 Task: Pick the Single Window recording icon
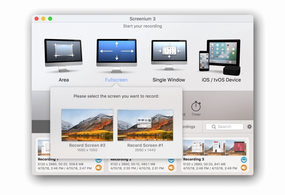[169, 55]
